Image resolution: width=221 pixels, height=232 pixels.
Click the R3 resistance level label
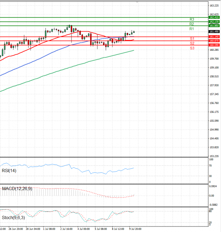[192, 19]
